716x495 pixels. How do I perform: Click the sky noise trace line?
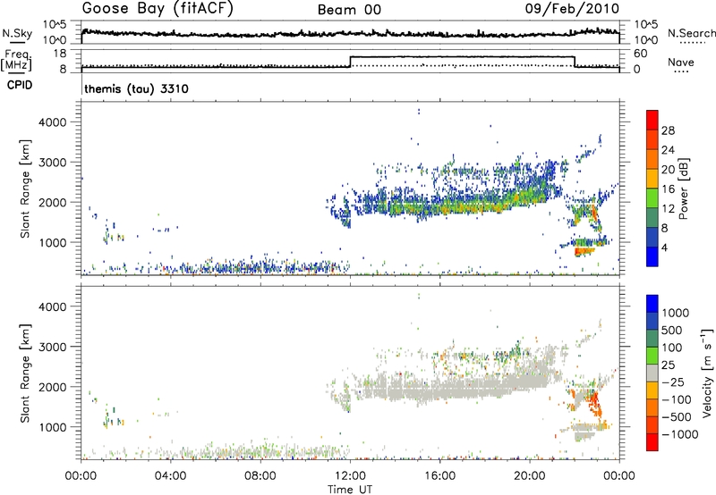(350, 33)
